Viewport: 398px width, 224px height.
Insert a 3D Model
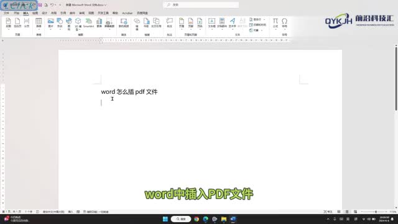click(x=78, y=24)
